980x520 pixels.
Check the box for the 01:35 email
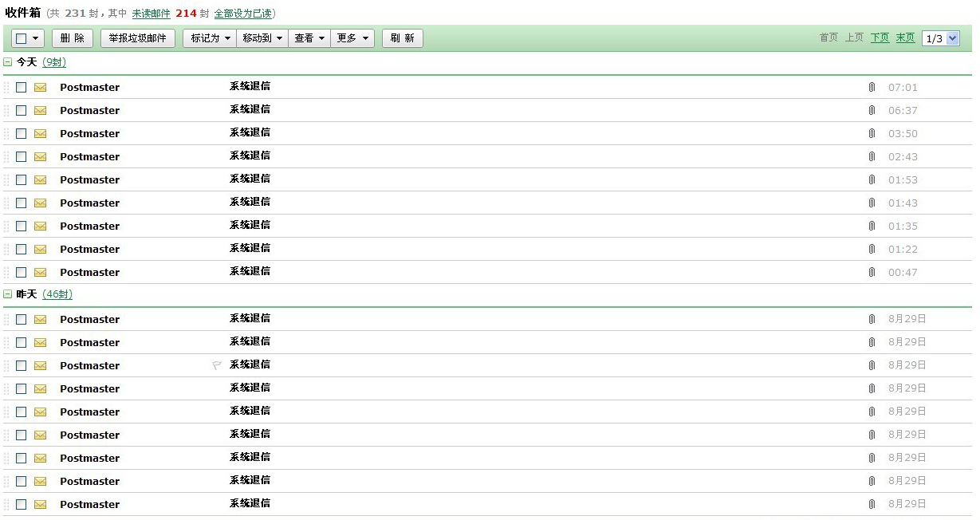(x=22, y=227)
